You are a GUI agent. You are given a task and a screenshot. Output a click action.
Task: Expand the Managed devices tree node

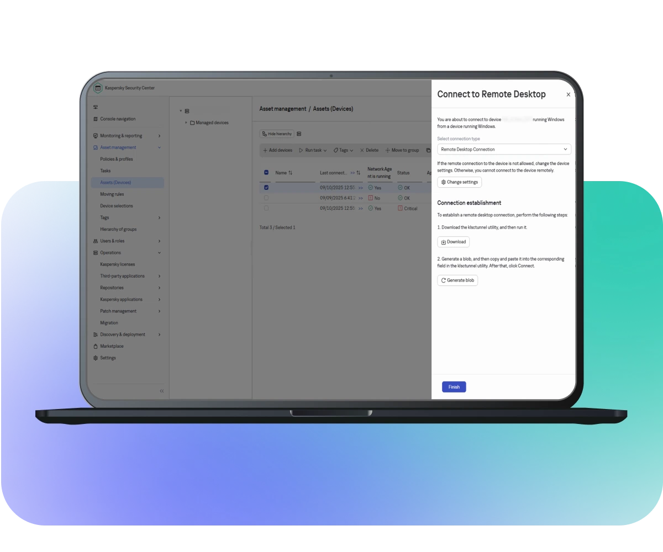186,123
